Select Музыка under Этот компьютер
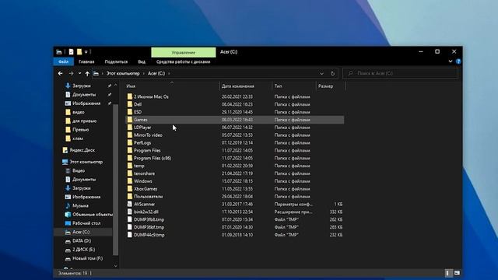This screenshot has width=498, height=280. pos(80,205)
